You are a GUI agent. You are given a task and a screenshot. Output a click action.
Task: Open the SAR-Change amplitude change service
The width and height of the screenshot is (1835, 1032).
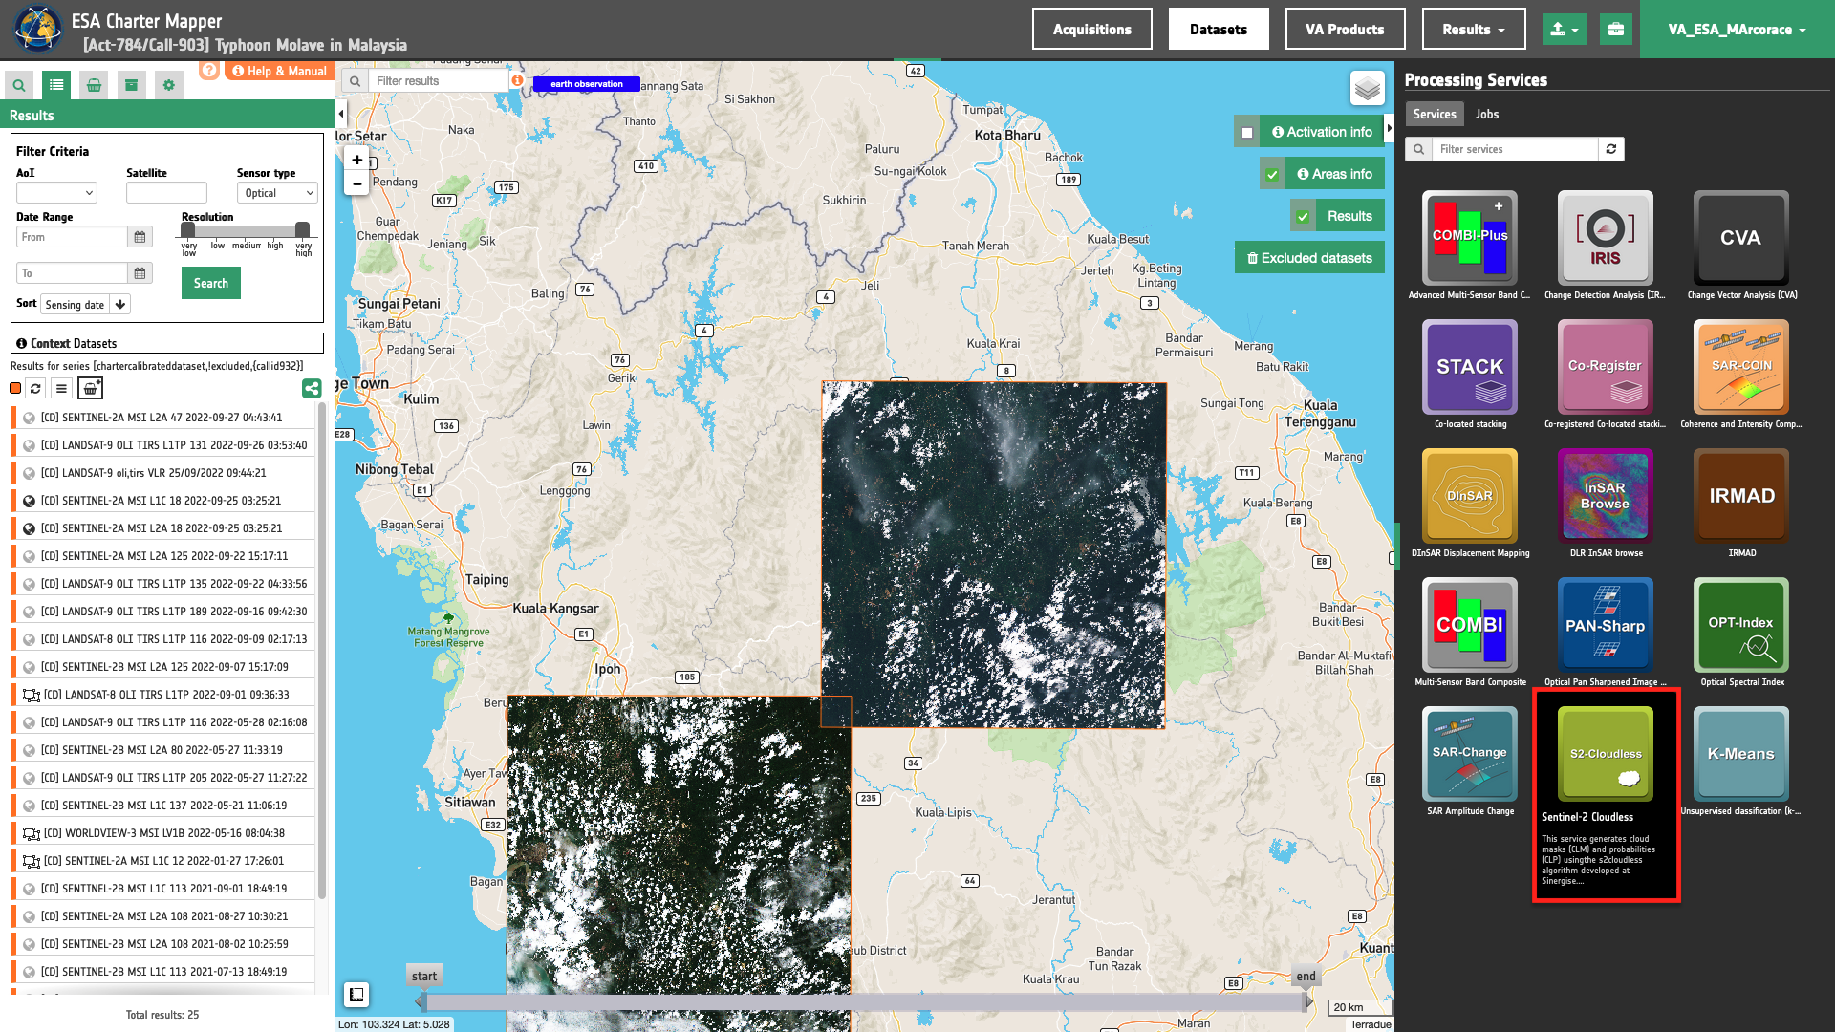pos(1470,754)
